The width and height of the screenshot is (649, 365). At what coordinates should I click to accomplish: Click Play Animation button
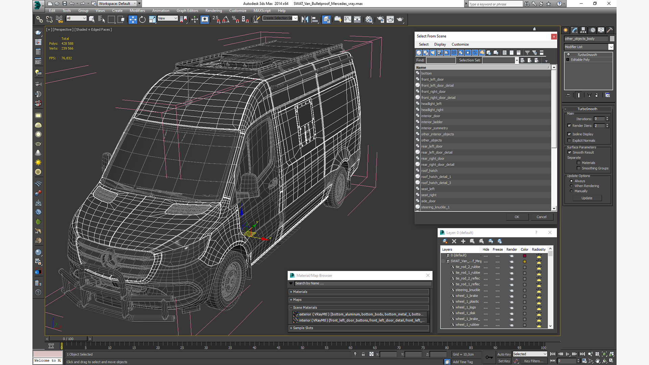pos(568,354)
